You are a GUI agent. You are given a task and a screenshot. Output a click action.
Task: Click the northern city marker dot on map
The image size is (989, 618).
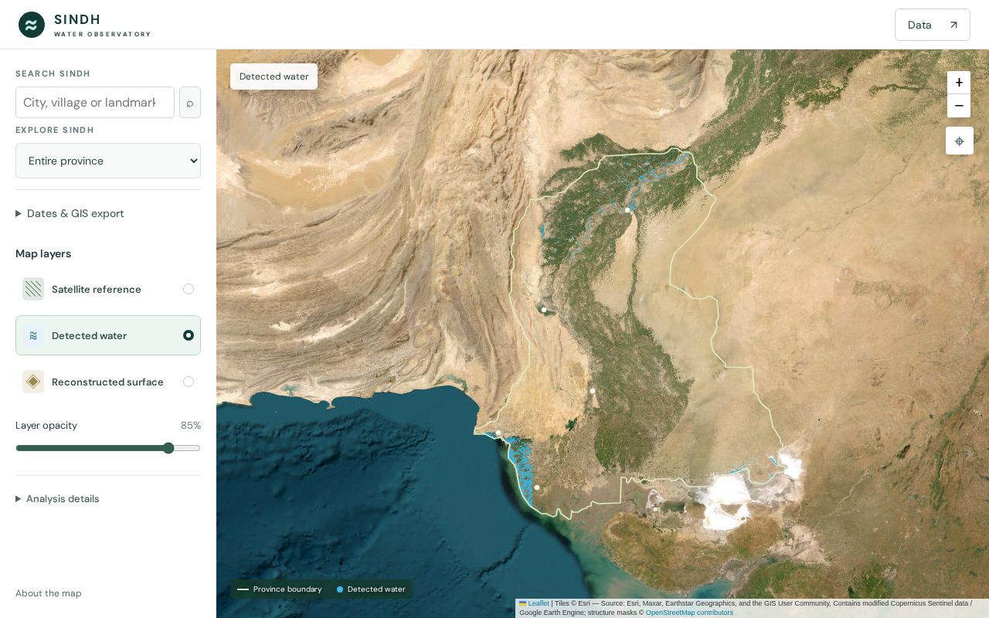point(627,209)
